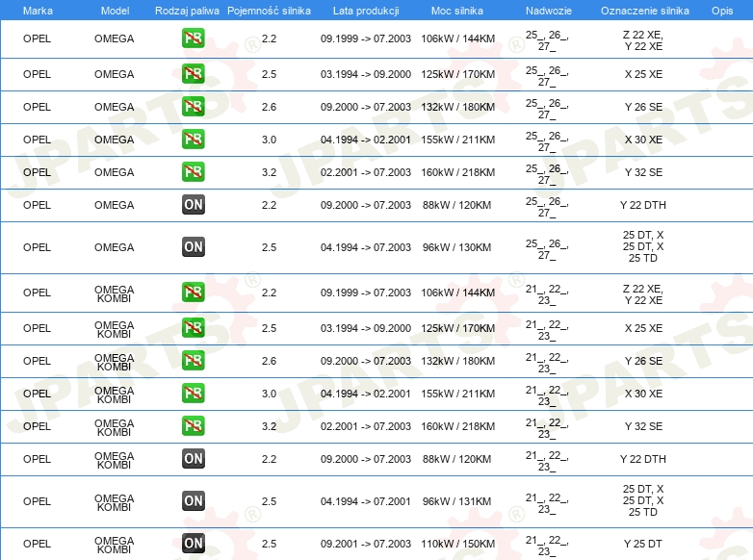This screenshot has height=560, width=753.
Task: Click the ON diesel icon in the 96kW / 130KM row
Action: click(193, 246)
